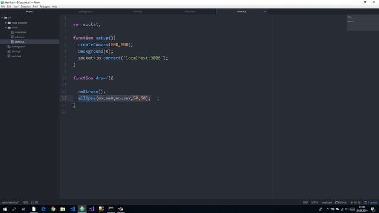Open grammar selector via JavaScript status item

(x=326, y=202)
